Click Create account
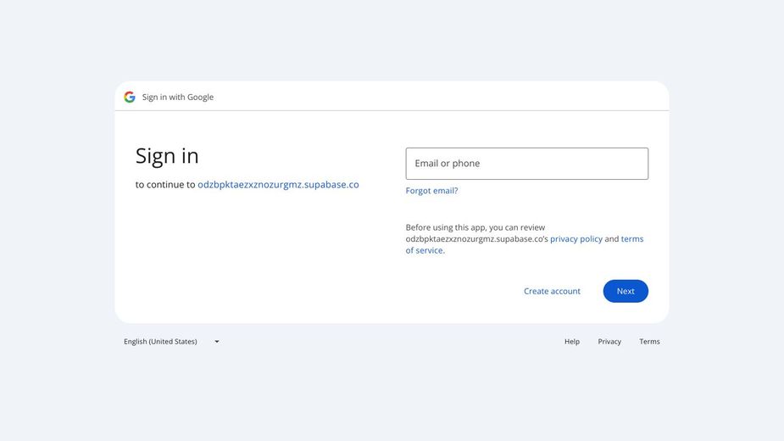The height and width of the screenshot is (441, 784). (x=552, y=292)
